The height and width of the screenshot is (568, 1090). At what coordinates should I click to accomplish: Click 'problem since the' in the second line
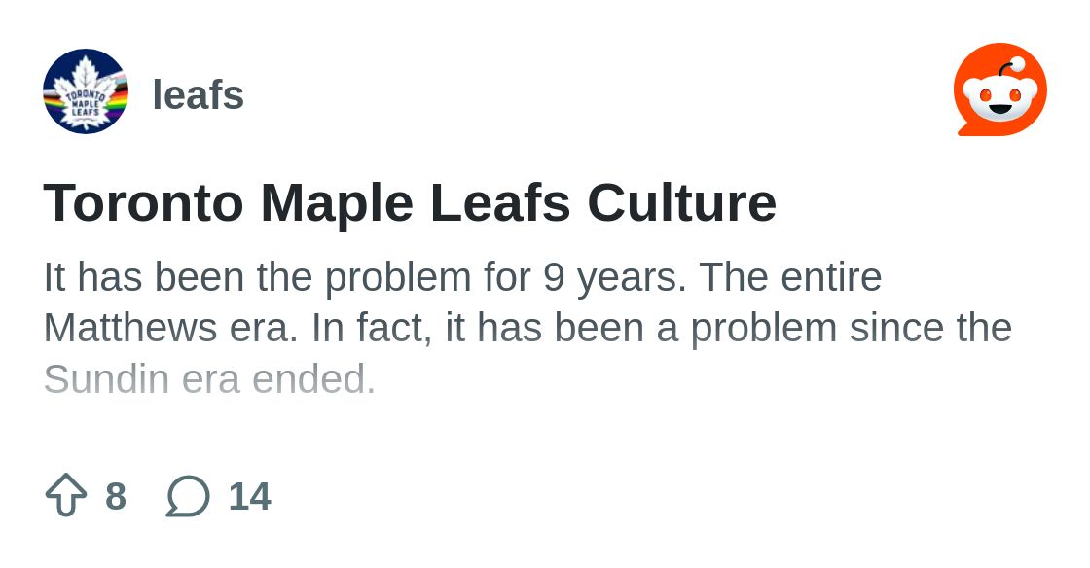(x=850, y=329)
